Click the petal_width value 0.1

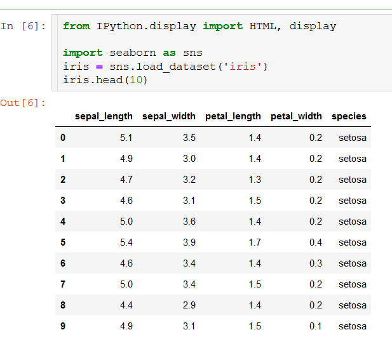[315, 326]
